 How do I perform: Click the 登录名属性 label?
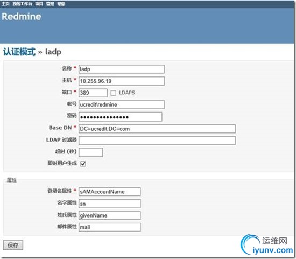pyautogui.click(x=59, y=191)
